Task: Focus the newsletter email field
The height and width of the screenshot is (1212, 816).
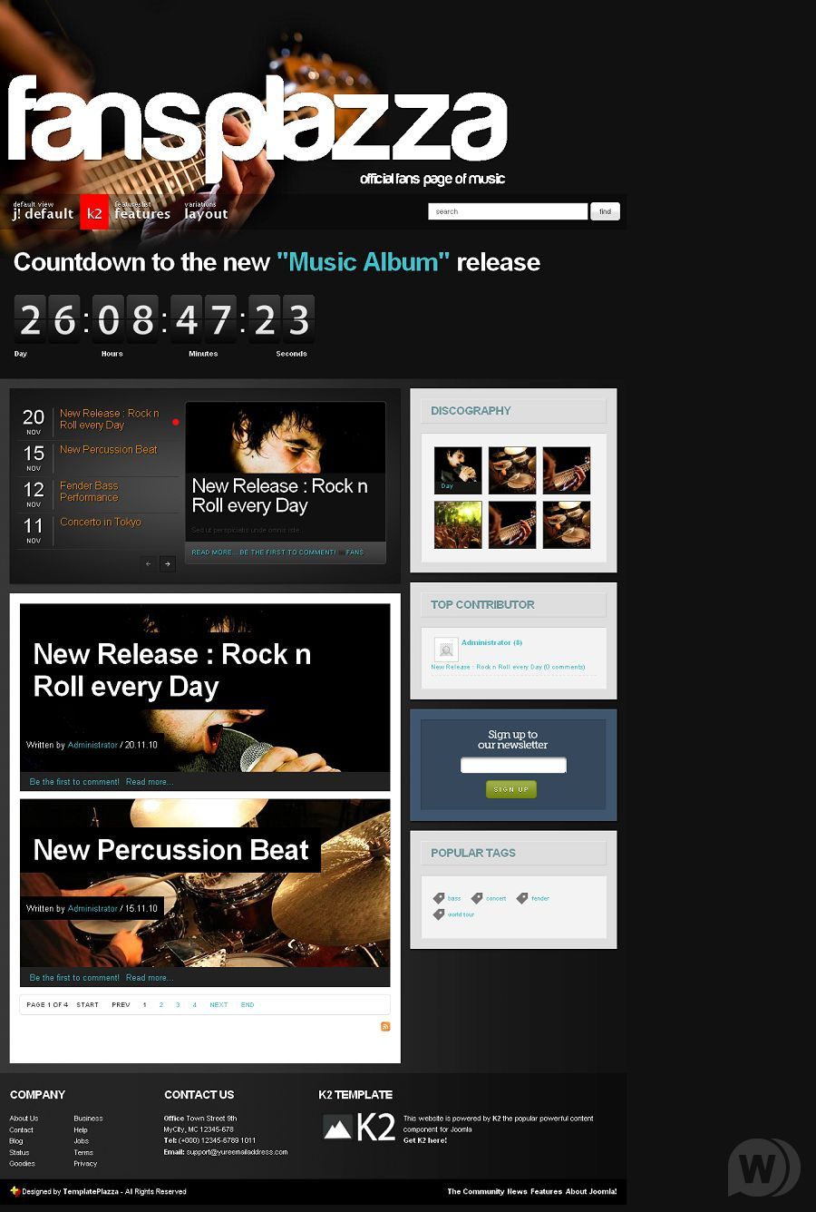Action: (513, 766)
